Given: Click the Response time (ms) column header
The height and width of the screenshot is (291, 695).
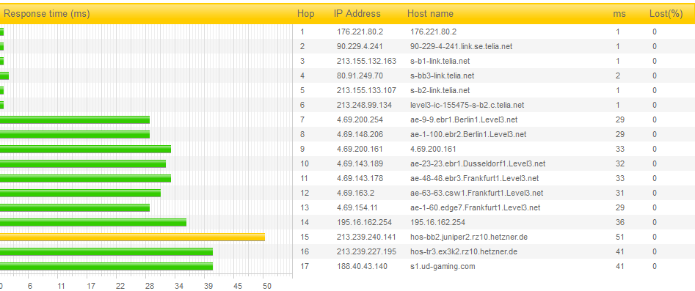Looking at the screenshot, I should click(47, 14).
